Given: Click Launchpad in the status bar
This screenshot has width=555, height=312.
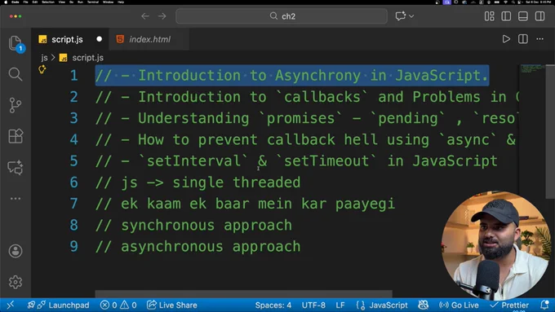Looking at the screenshot, I should coord(59,305).
